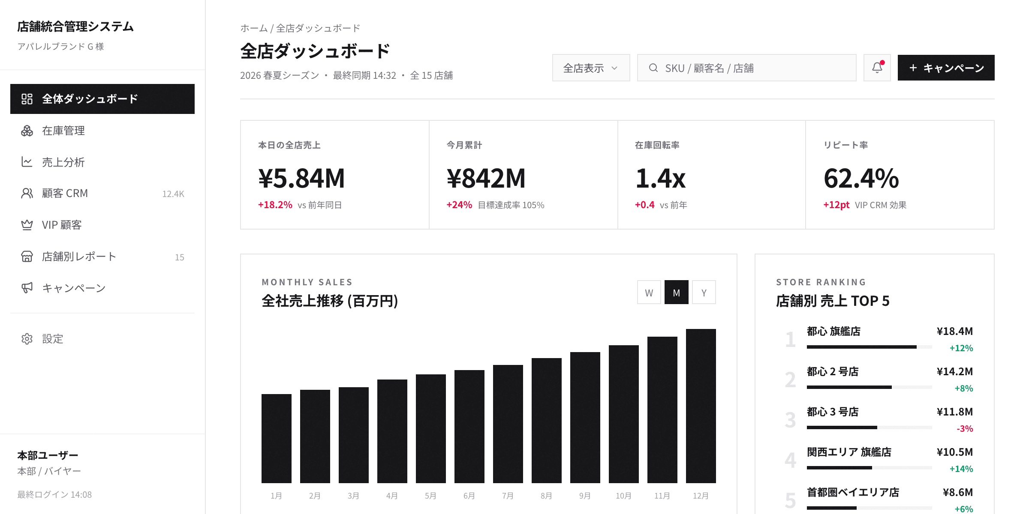Navigate to ホーム via breadcrumb
The height and width of the screenshot is (514, 1029).
click(x=253, y=28)
